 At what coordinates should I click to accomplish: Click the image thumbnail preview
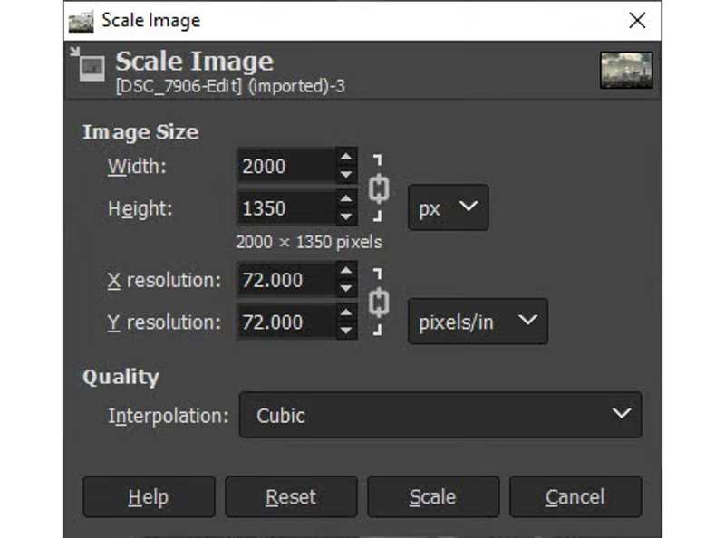626,69
